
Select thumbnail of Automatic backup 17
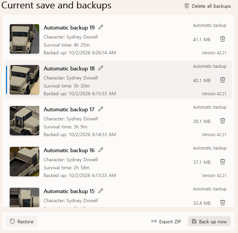point(24,121)
